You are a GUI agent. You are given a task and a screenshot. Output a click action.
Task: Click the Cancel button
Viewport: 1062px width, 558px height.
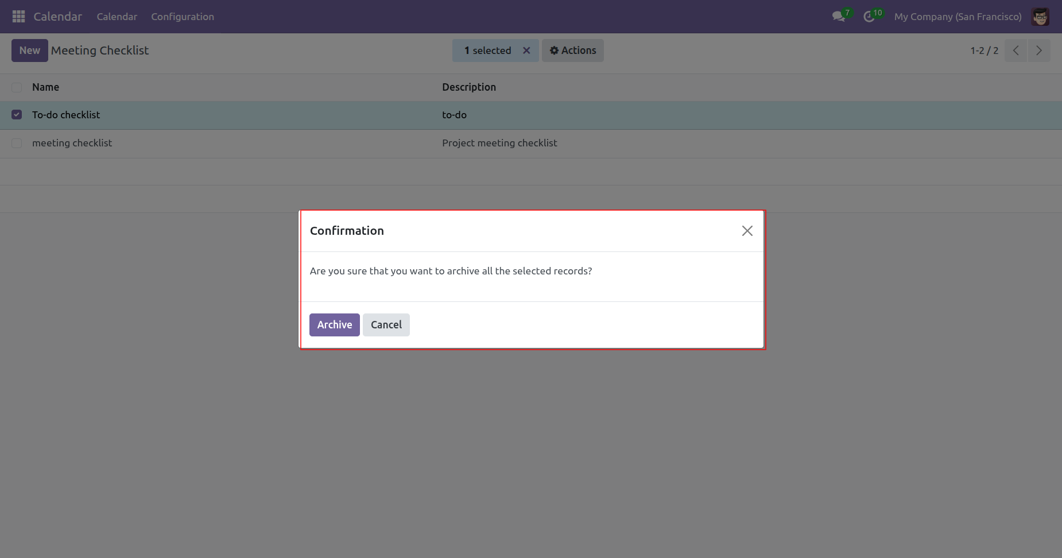[x=386, y=325]
